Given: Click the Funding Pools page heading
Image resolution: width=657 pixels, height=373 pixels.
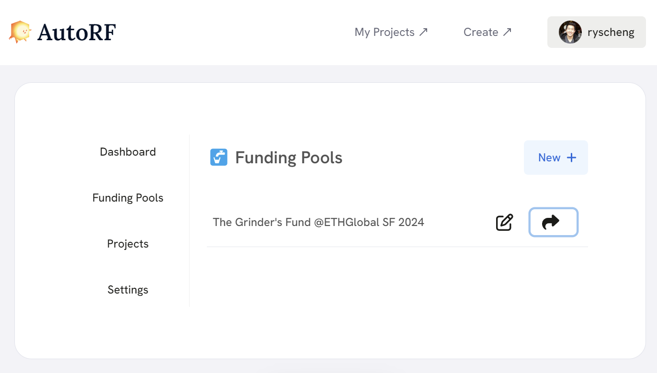Looking at the screenshot, I should coord(289,158).
